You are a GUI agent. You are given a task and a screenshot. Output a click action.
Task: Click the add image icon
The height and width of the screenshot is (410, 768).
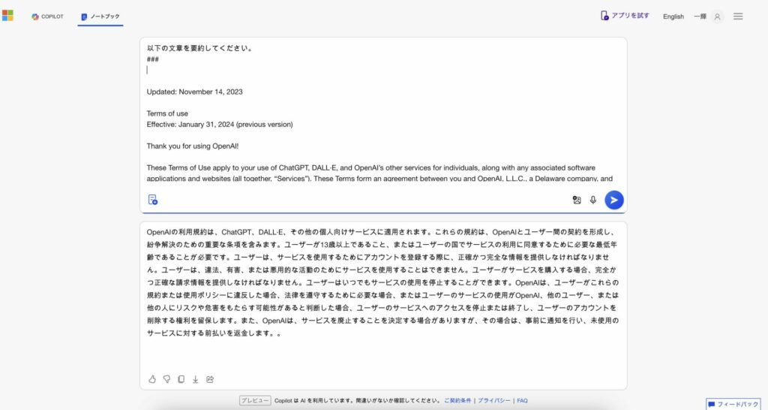[x=577, y=200]
